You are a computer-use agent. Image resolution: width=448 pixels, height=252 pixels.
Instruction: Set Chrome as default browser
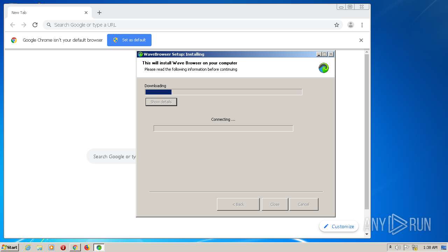(x=129, y=40)
